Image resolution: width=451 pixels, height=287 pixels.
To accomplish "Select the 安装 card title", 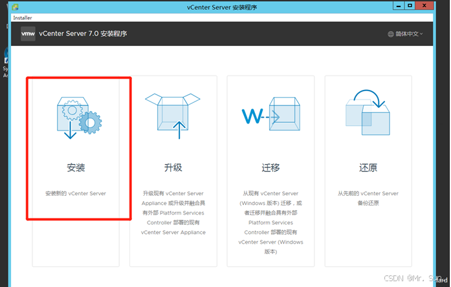I will pos(76,167).
